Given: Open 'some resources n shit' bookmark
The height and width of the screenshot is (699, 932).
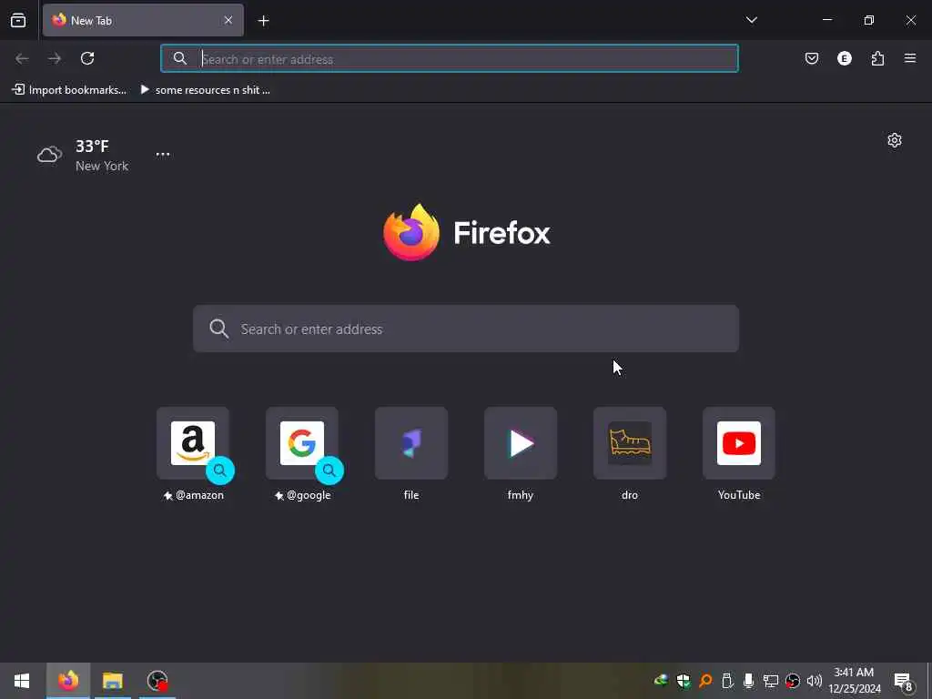Looking at the screenshot, I should pyautogui.click(x=205, y=90).
